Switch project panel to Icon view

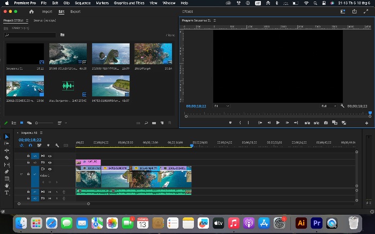point(21,123)
